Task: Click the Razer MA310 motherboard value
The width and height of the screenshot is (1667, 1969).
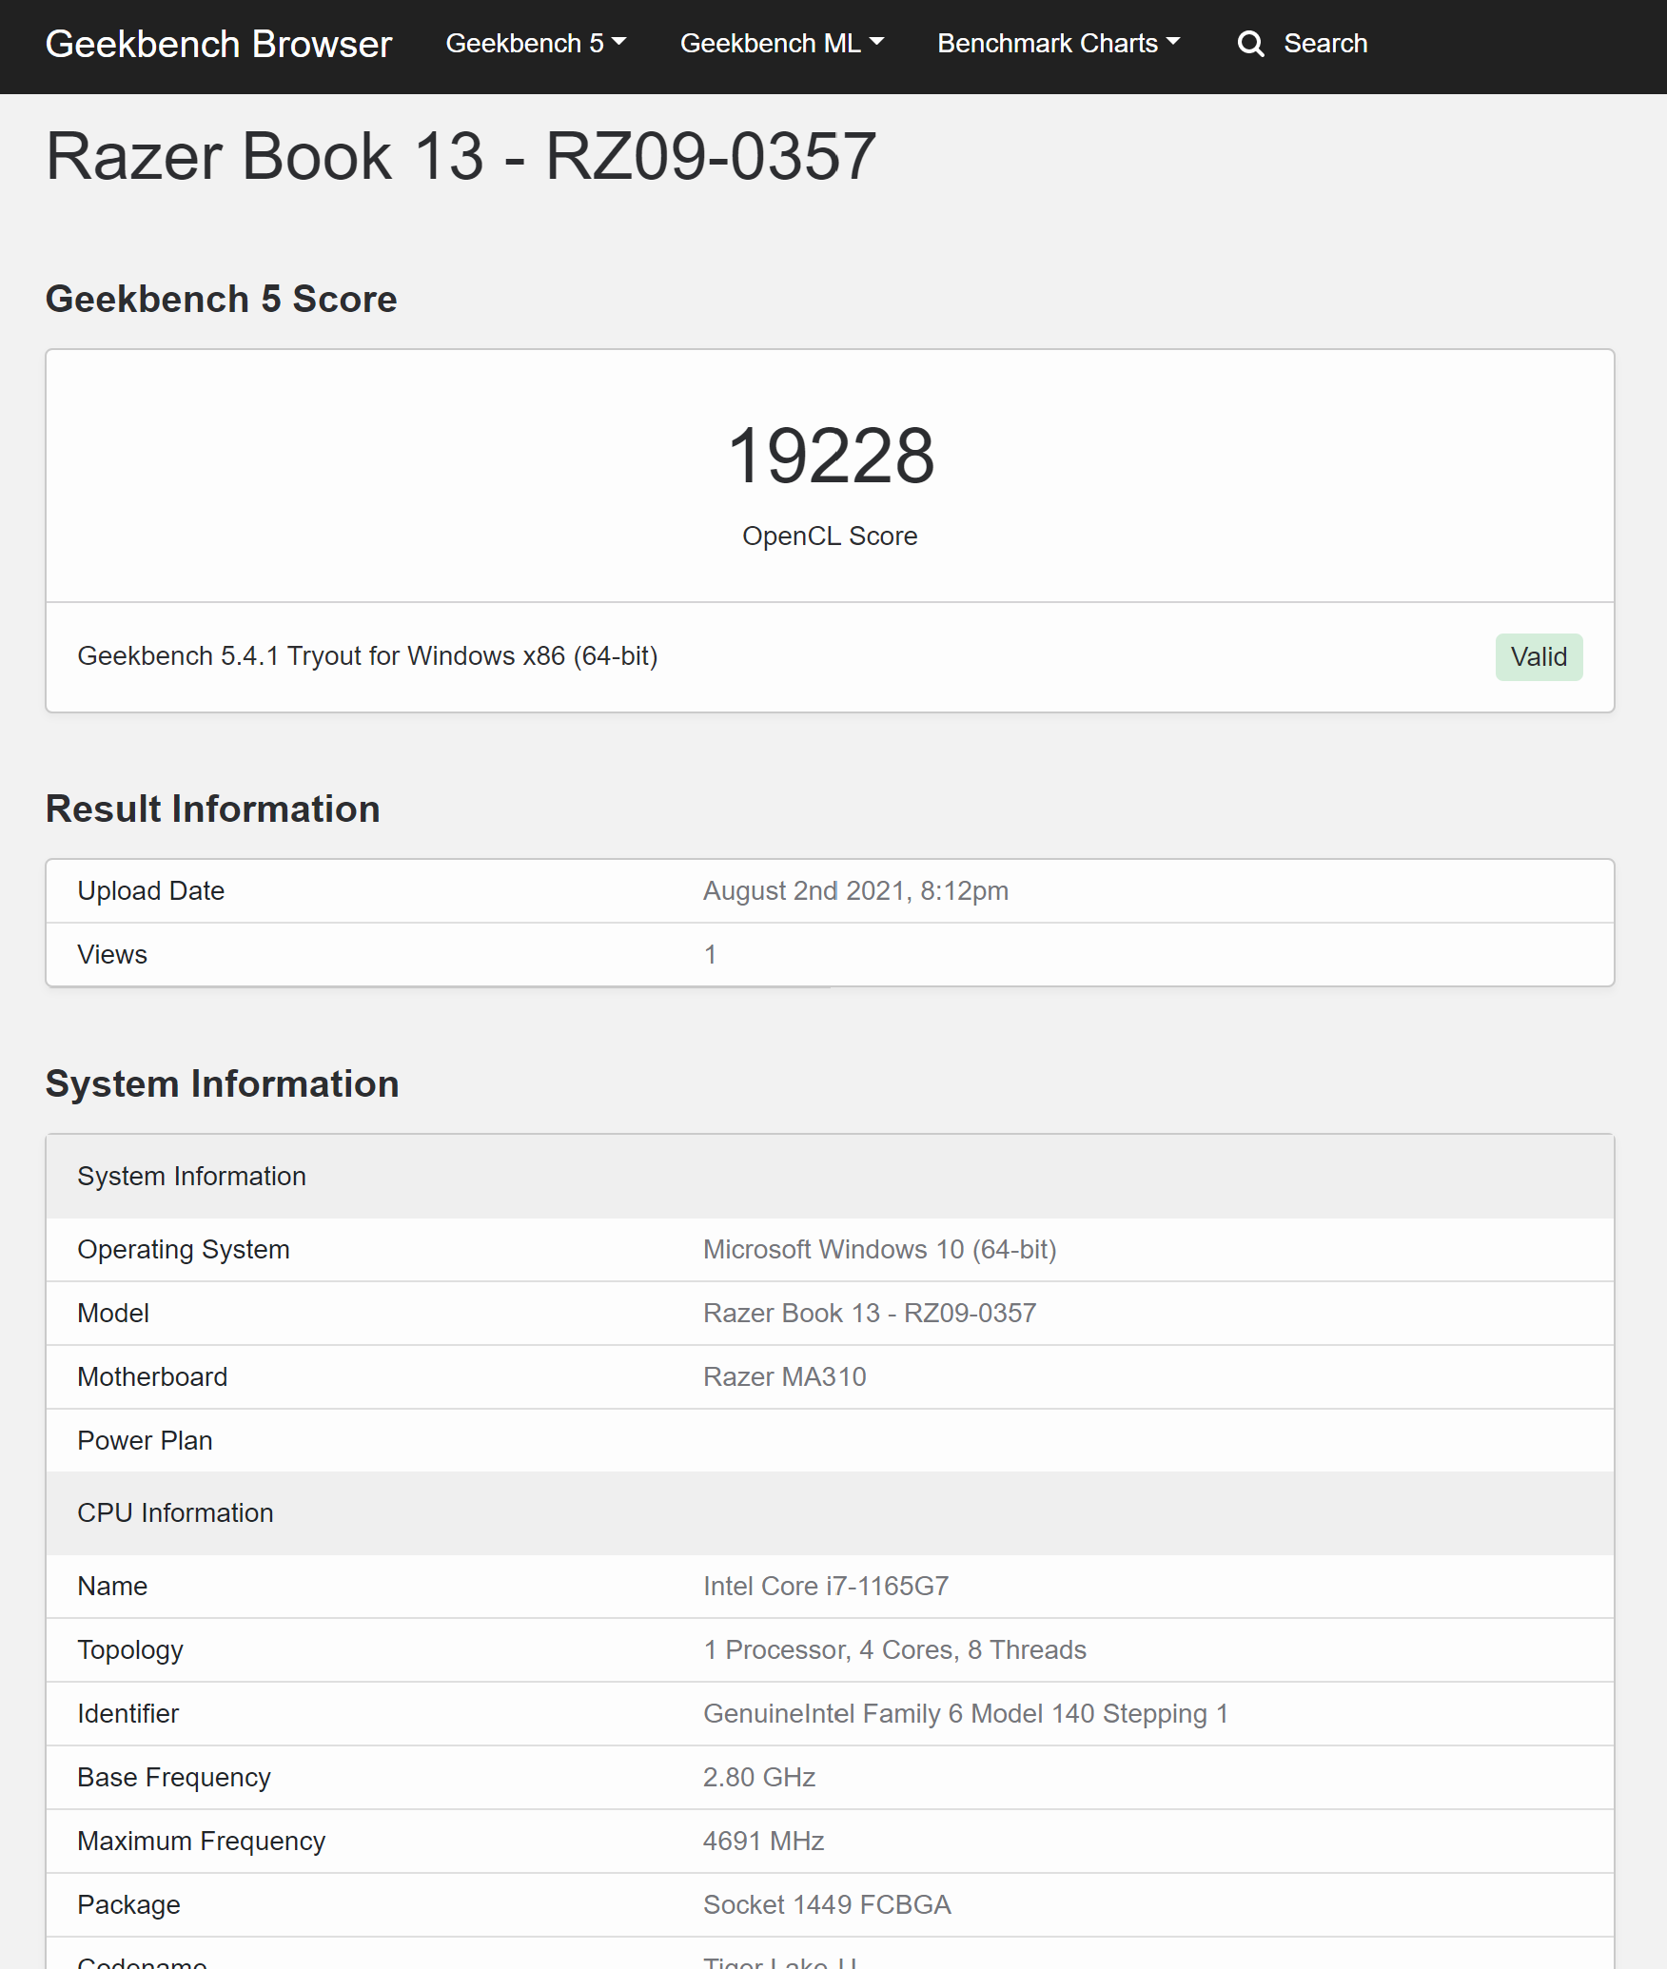Action: pyautogui.click(x=784, y=1377)
